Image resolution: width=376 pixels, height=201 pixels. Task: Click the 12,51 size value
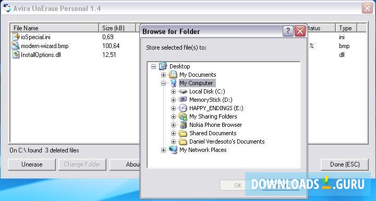coord(109,55)
